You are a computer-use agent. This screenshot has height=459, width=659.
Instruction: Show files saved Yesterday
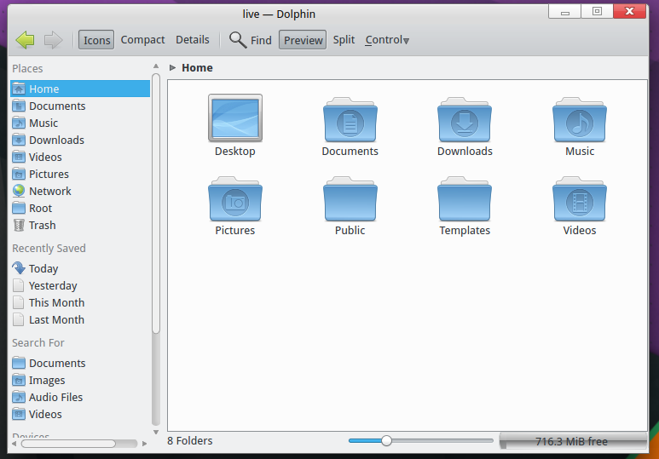coord(52,286)
